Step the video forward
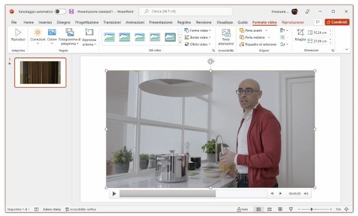 point(281,194)
